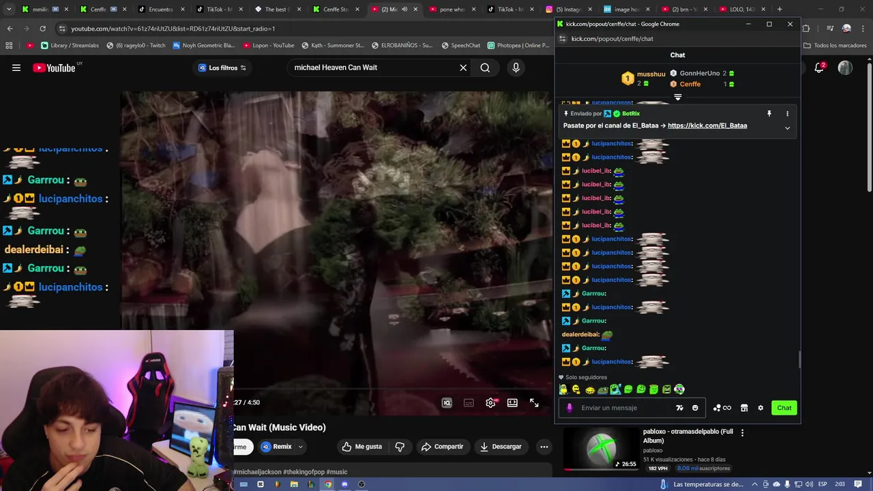Screen dimensions: 873x491
Task: Go to the YouTube home logo
Action: click(x=55, y=68)
